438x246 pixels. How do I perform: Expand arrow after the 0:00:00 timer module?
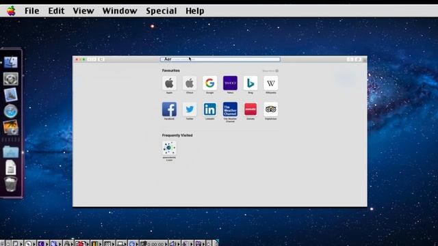point(166,244)
